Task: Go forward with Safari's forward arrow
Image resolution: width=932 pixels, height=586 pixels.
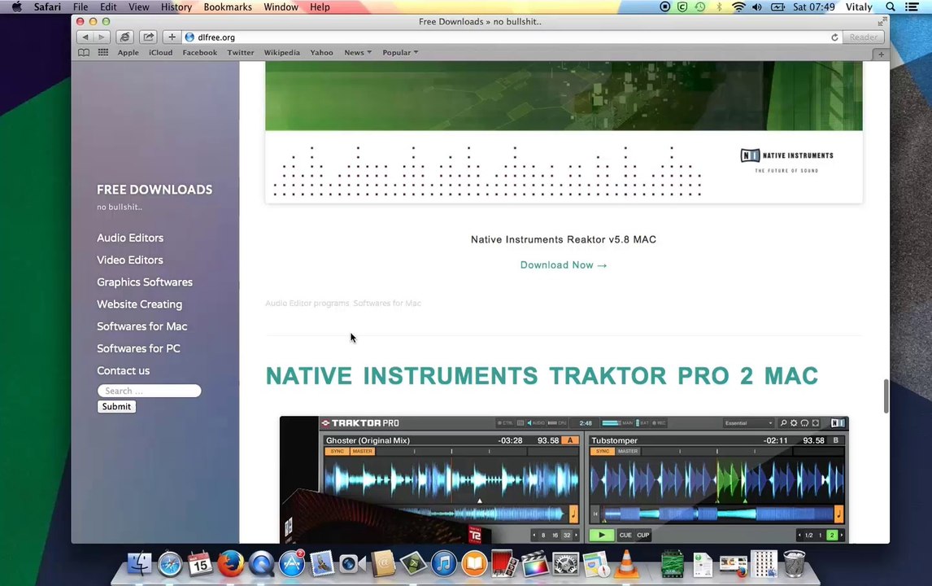Action: 102,37
